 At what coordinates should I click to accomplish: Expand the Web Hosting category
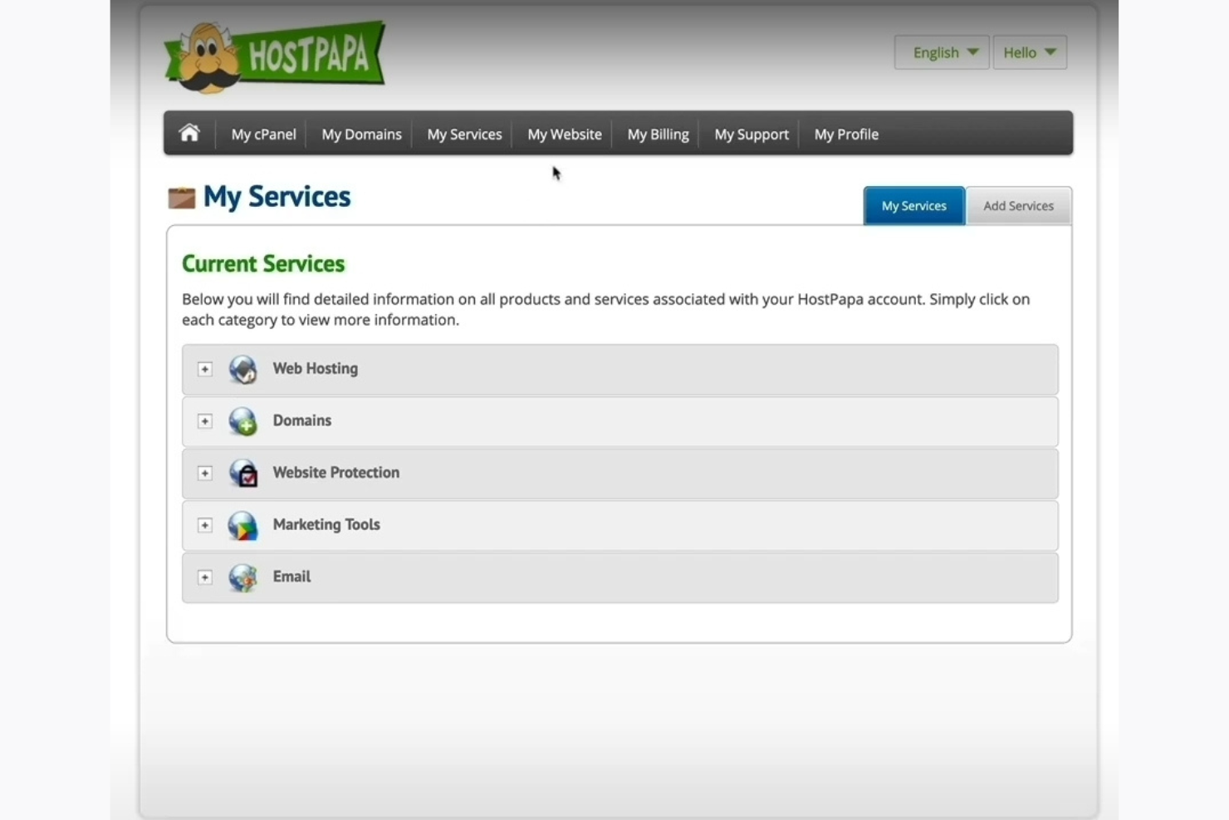205,370
